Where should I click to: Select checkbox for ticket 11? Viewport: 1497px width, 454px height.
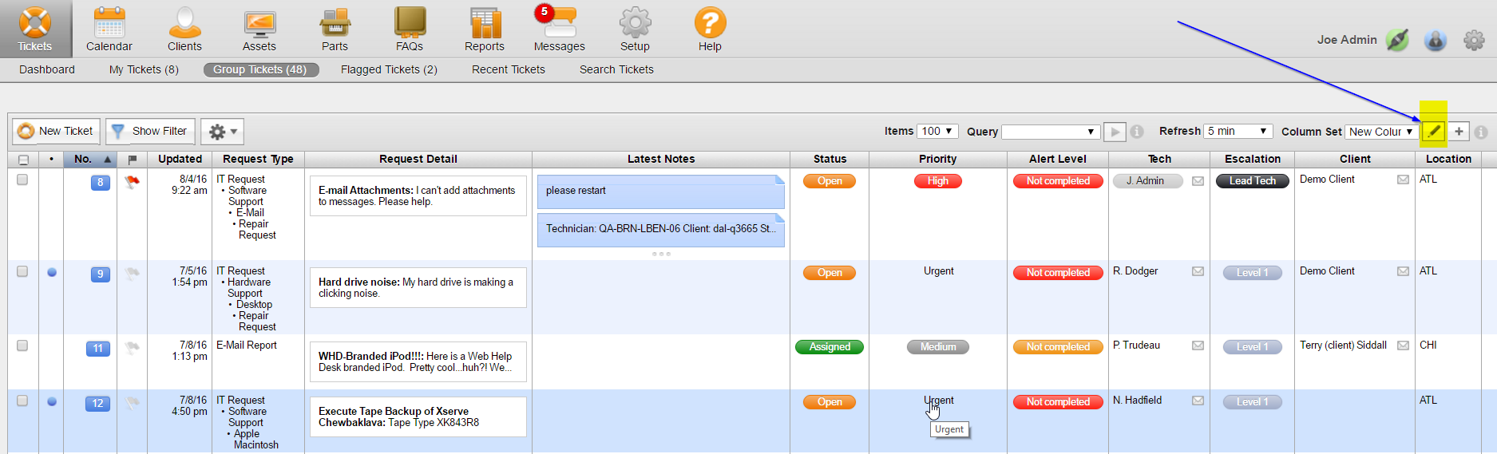[22, 345]
